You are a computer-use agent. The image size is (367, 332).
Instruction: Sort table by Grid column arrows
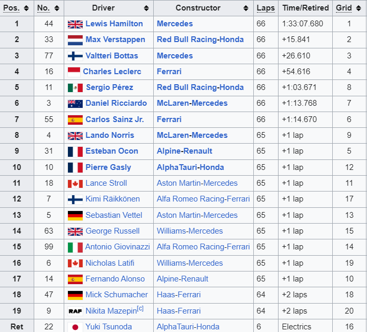click(359, 8)
